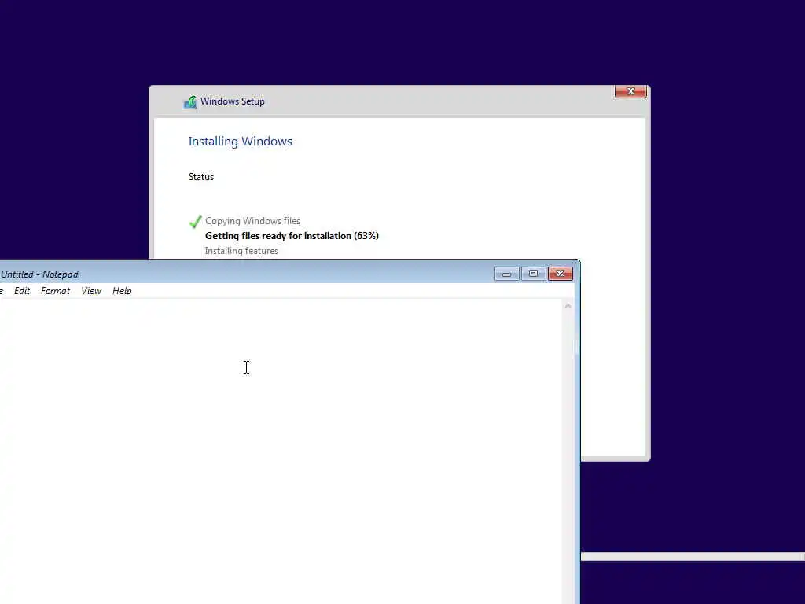Click 'Installing features' status line
The height and width of the screenshot is (604, 805).
pyautogui.click(x=241, y=251)
